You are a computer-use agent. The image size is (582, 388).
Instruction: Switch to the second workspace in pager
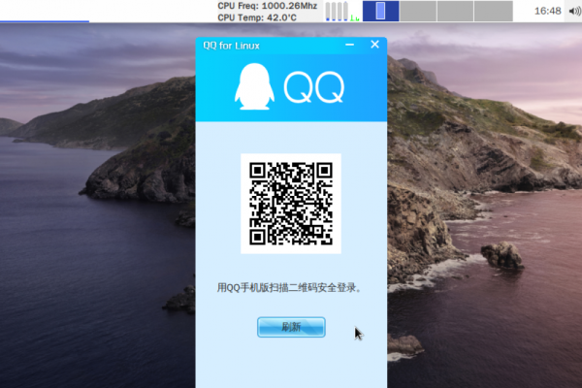tap(418, 11)
